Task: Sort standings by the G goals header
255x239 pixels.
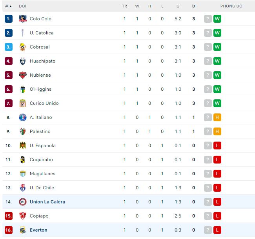Action: pos(178,6)
